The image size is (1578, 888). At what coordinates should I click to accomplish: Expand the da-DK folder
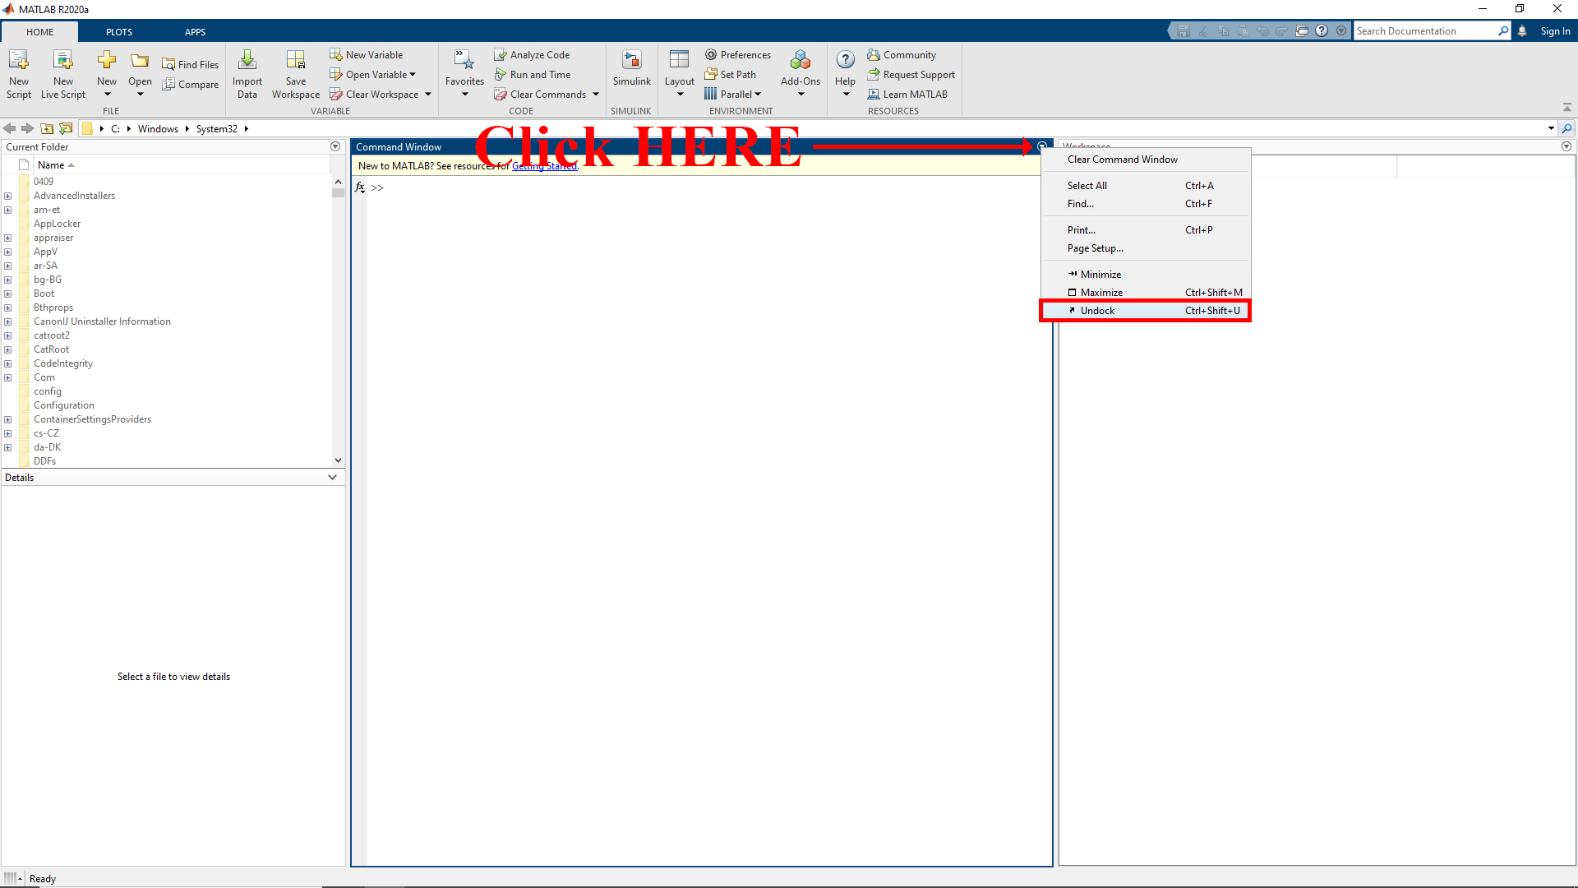click(8, 447)
